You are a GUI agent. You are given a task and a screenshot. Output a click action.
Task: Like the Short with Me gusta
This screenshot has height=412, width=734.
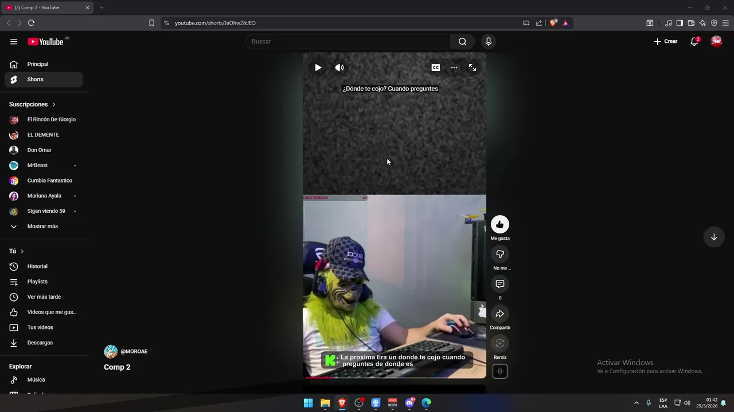[x=500, y=224]
